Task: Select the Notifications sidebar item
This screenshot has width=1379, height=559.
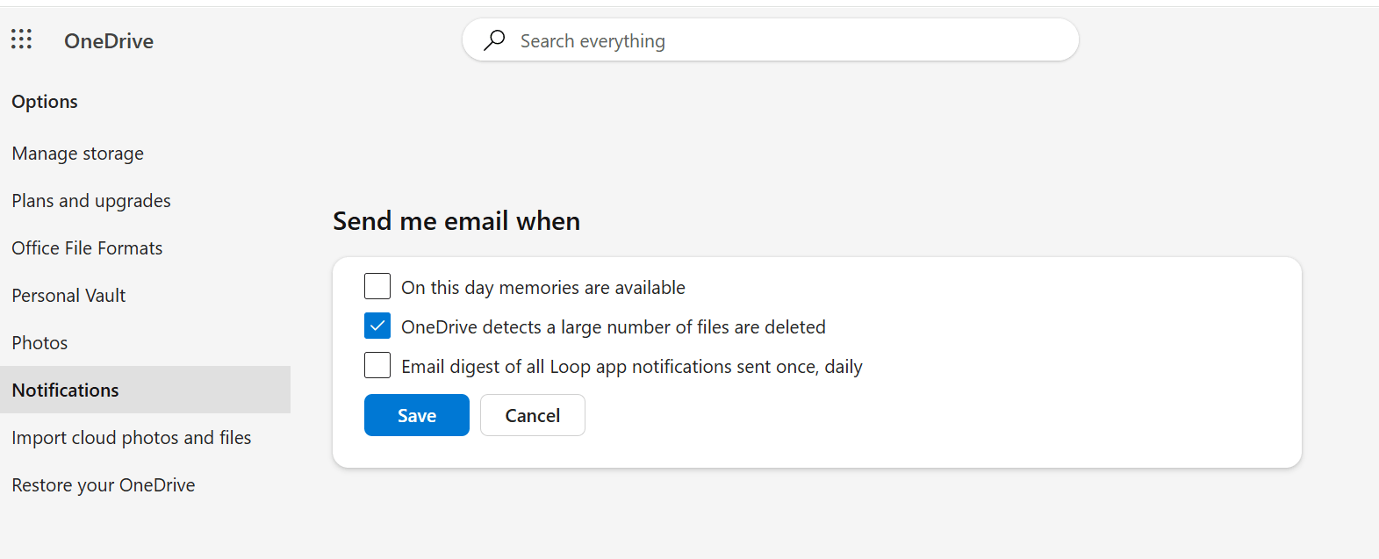Action: coord(145,390)
